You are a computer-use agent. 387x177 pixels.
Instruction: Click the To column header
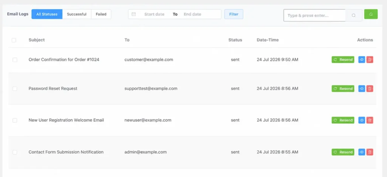click(x=127, y=40)
